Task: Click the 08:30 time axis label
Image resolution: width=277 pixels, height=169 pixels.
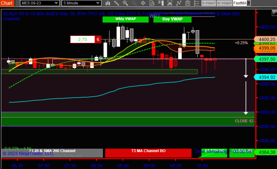Action: (x=123, y=165)
